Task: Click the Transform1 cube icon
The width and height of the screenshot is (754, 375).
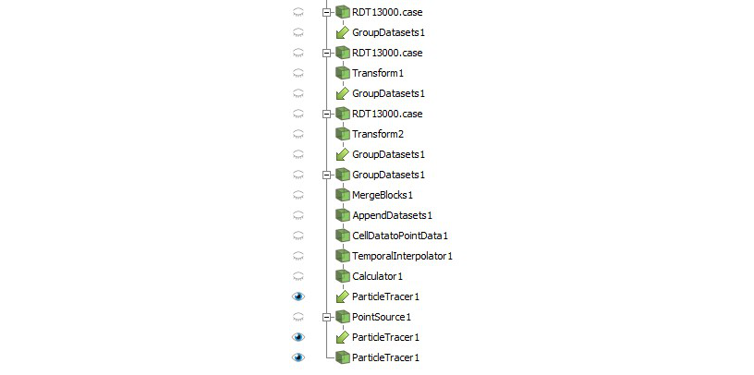Action: point(343,73)
